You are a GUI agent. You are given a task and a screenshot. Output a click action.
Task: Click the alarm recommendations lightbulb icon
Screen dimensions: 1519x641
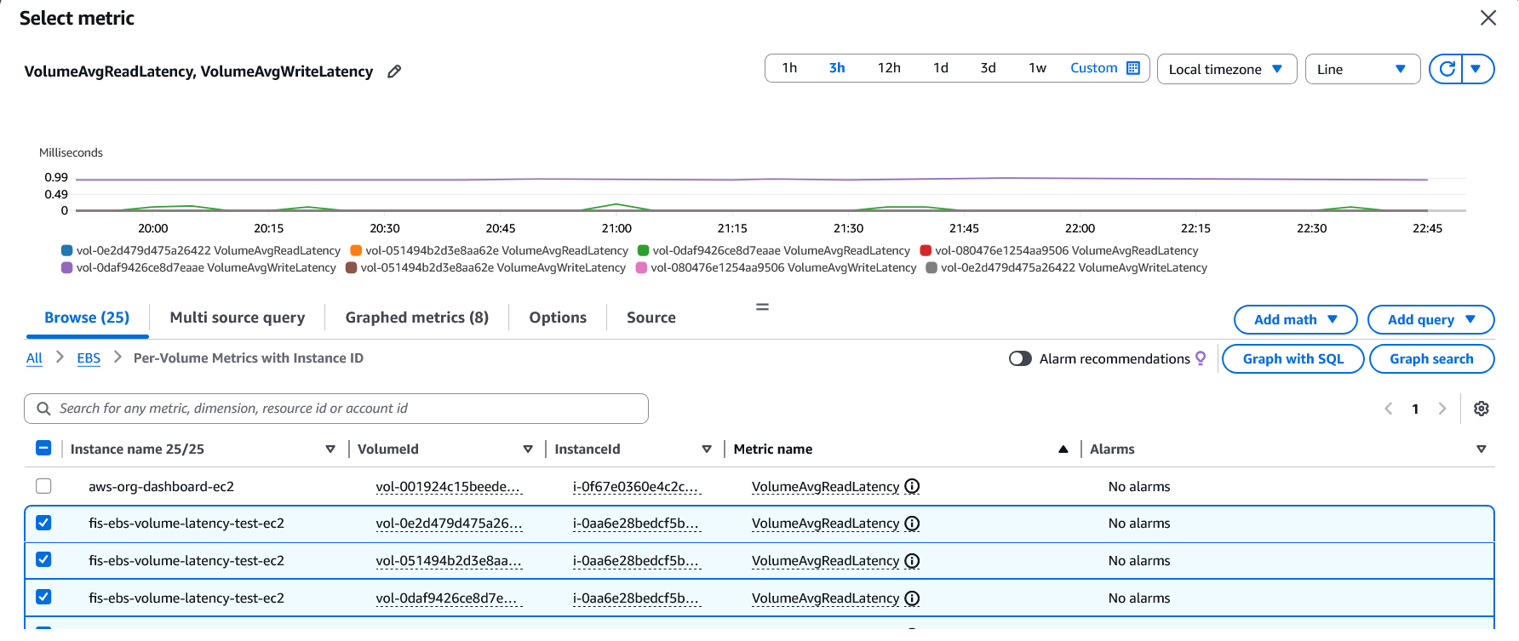1201,358
